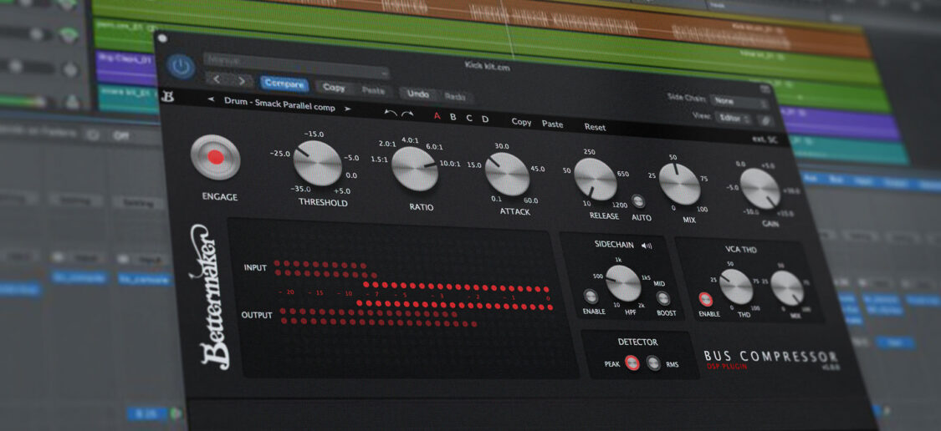
Task: Click the sidechain listen speaker icon
Action: click(x=647, y=246)
